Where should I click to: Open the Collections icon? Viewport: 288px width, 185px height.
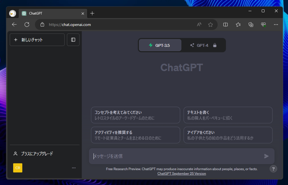coord(251,25)
